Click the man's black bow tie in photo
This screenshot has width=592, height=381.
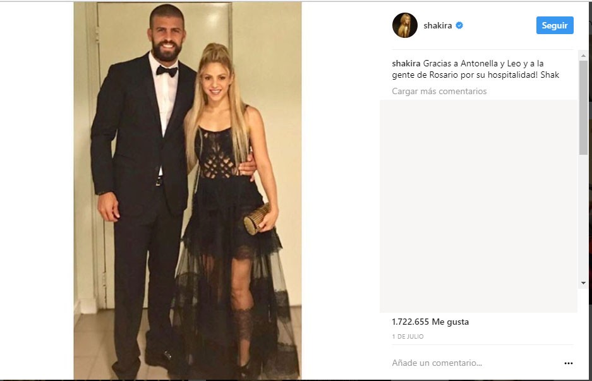pos(167,71)
